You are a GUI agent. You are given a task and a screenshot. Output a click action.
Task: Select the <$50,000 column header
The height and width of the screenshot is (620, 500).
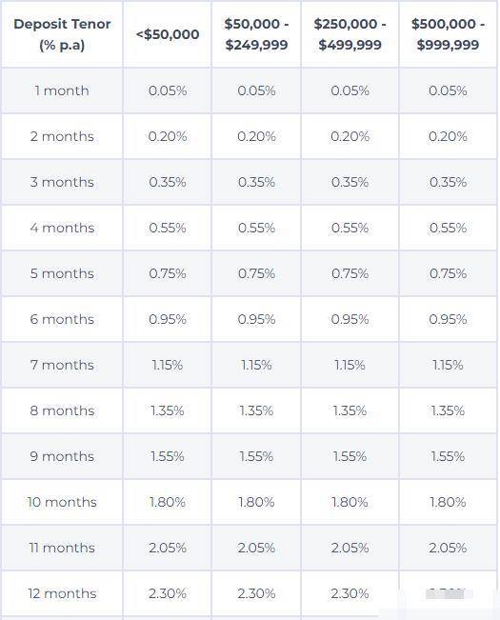point(168,34)
